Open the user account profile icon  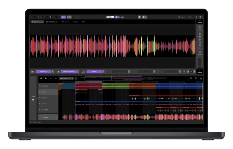(201, 17)
